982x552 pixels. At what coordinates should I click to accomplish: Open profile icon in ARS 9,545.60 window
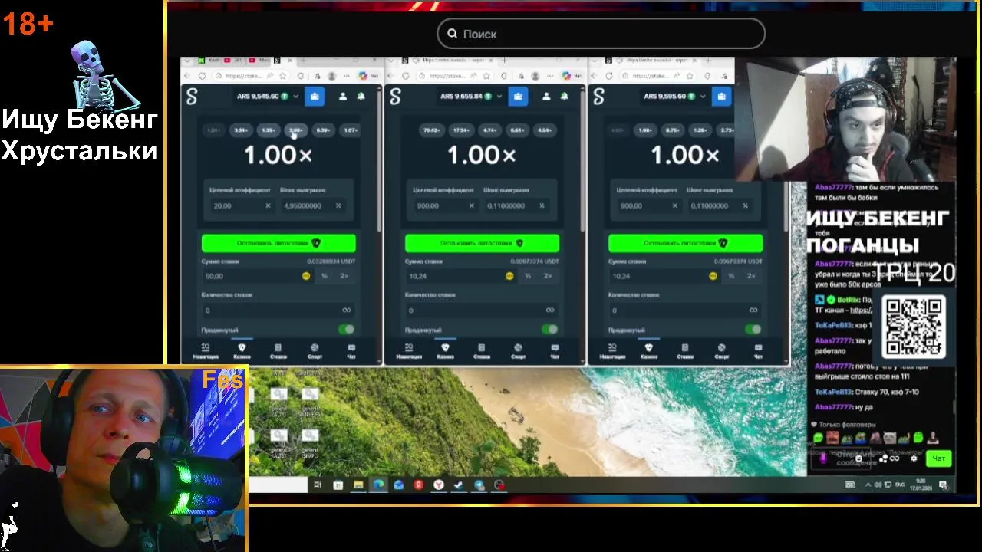pyautogui.click(x=342, y=97)
